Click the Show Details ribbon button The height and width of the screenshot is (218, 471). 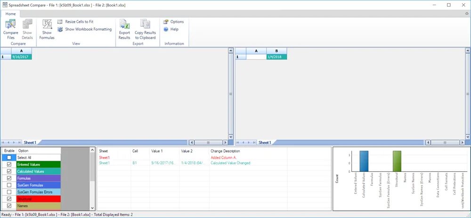27,29
